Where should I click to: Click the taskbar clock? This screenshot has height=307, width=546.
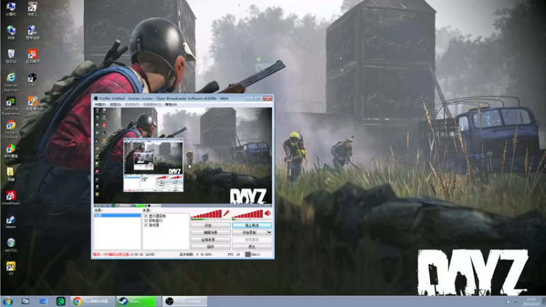[x=531, y=302]
